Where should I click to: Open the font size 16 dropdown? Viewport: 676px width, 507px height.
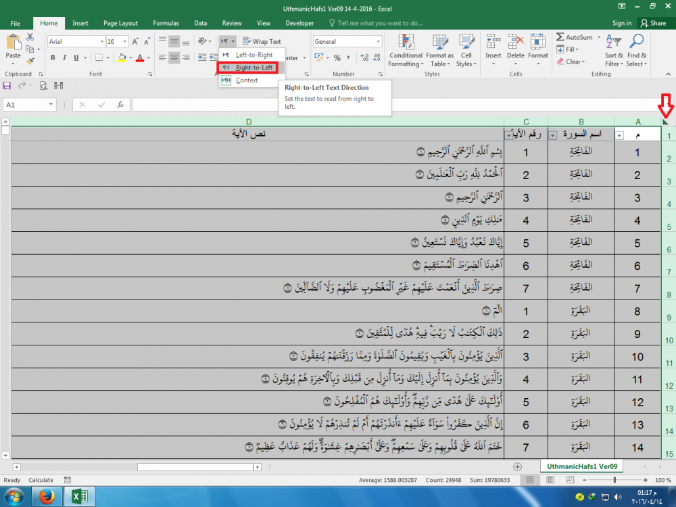125,41
